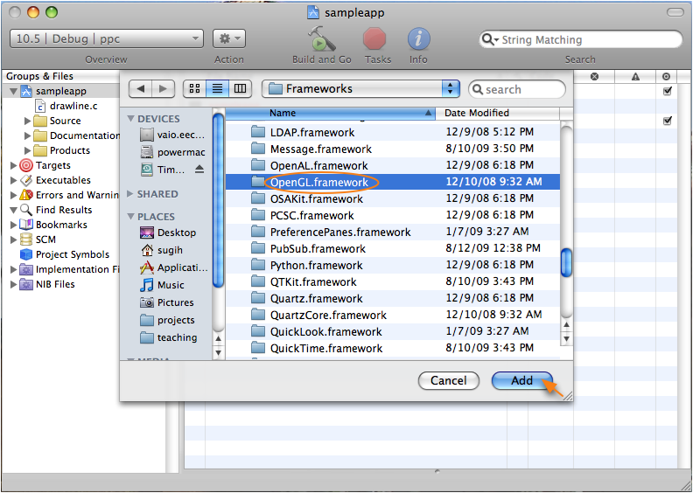Image resolution: width=693 pixels, height=493 pixels.
Task: Sort by Name column header
Action: 331,113
